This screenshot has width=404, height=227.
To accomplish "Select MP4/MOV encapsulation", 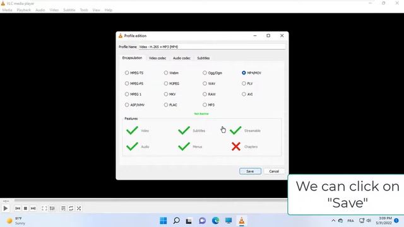I will pyautogui.click(x=252, y=73).
